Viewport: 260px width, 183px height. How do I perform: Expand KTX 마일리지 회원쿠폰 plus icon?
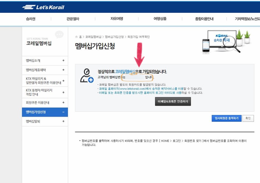click(63, 81)
